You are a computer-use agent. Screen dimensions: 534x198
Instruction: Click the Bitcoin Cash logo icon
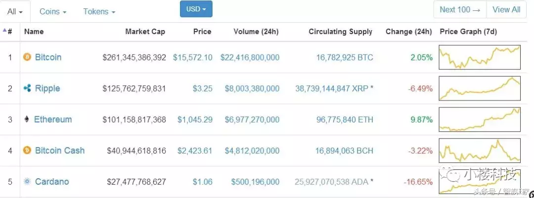click(27, 150)
